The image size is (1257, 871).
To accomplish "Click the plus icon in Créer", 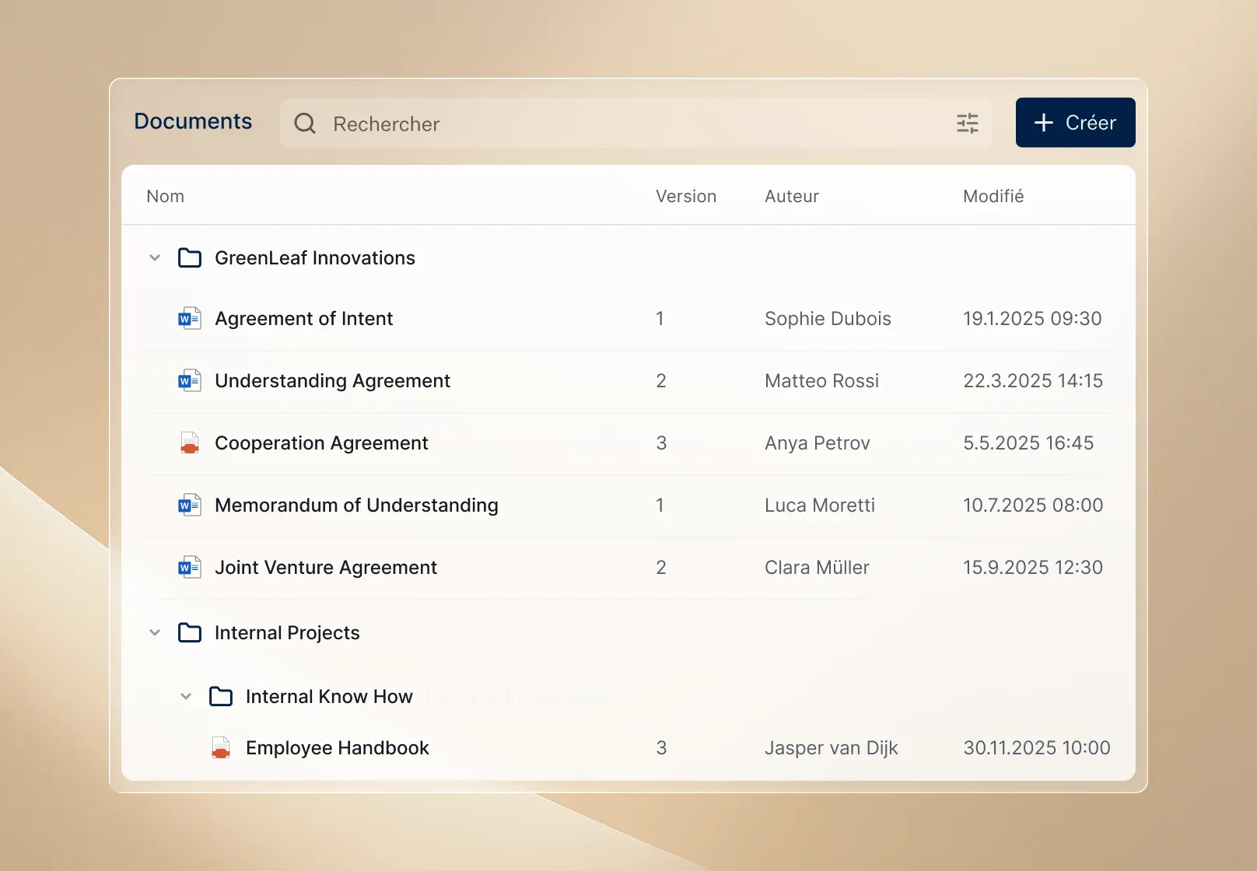I will (1044, 123).
